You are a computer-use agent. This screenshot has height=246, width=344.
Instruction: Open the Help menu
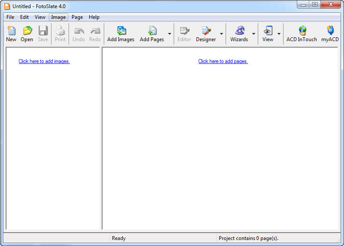[x=94, y=17]
